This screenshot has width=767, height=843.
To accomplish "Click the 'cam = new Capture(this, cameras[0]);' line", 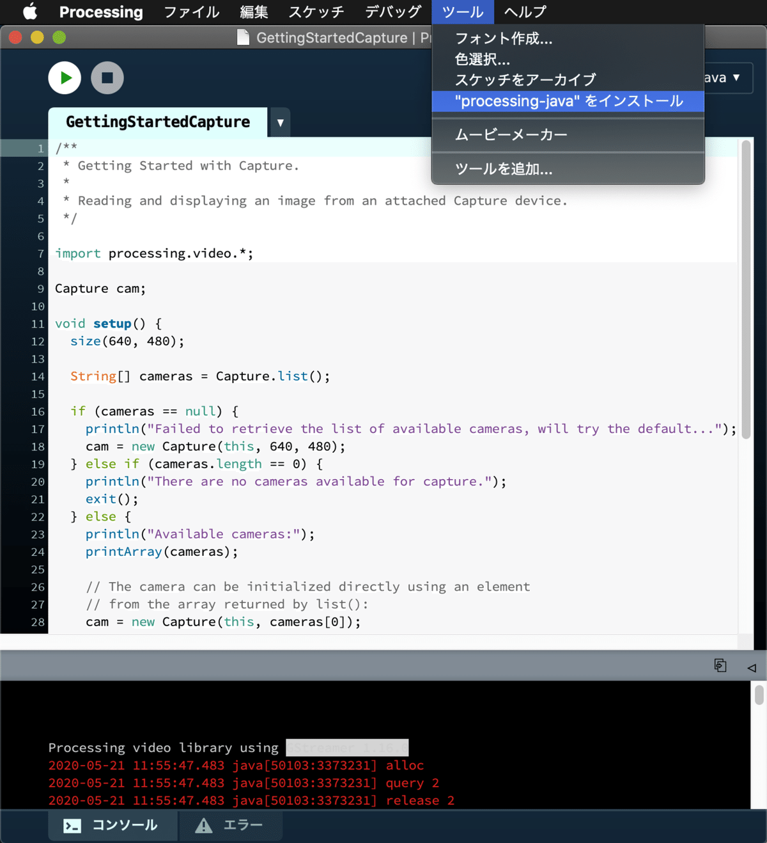I will click(x=223, y=622).
